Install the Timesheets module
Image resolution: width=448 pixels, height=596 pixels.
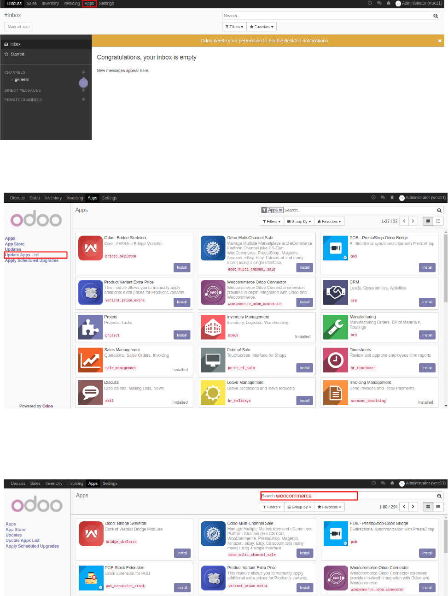427,368
